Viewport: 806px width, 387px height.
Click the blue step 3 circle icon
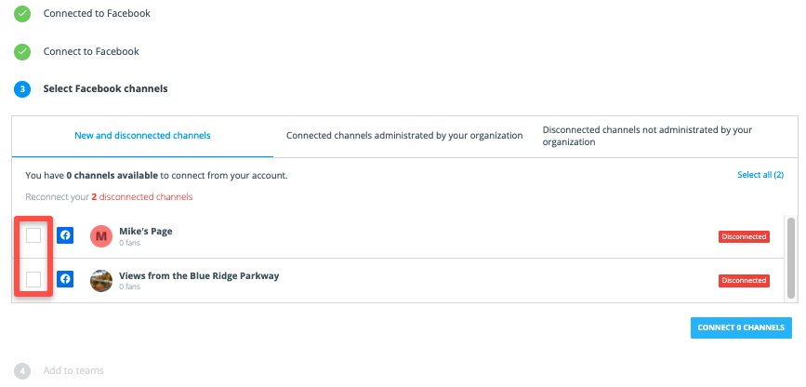(x=22, y=89)
